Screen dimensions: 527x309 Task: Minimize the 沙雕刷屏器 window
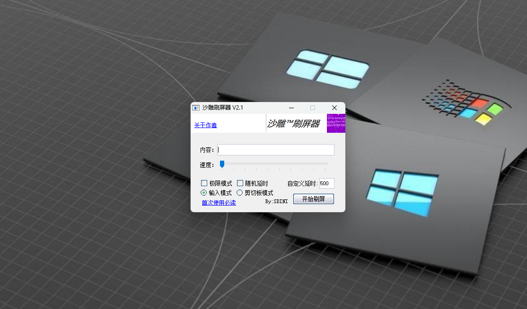pos(291,108)
